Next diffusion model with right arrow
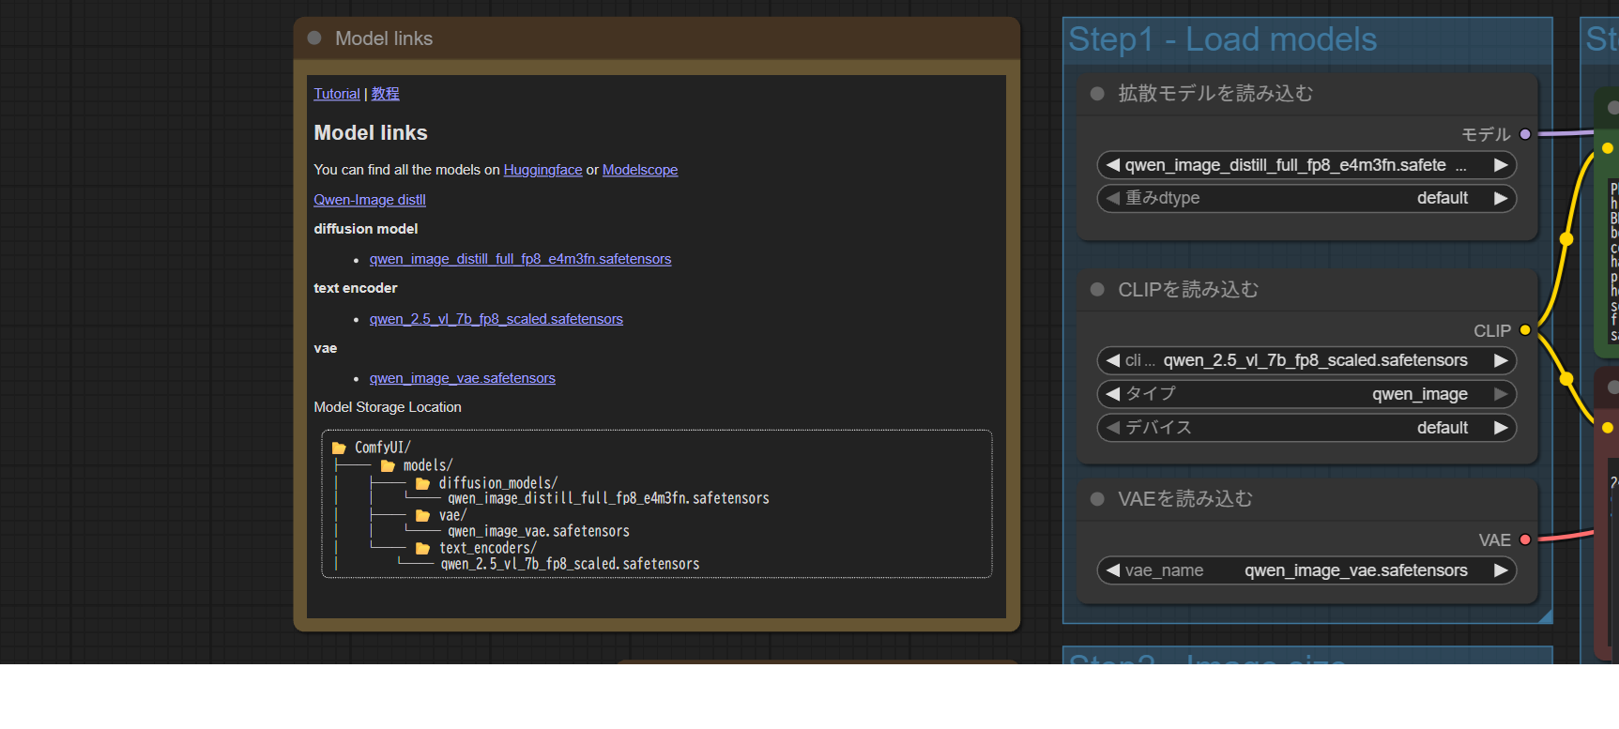Screen dimensions: 1619x729 pyautogui.click(x=1500, y=165)
